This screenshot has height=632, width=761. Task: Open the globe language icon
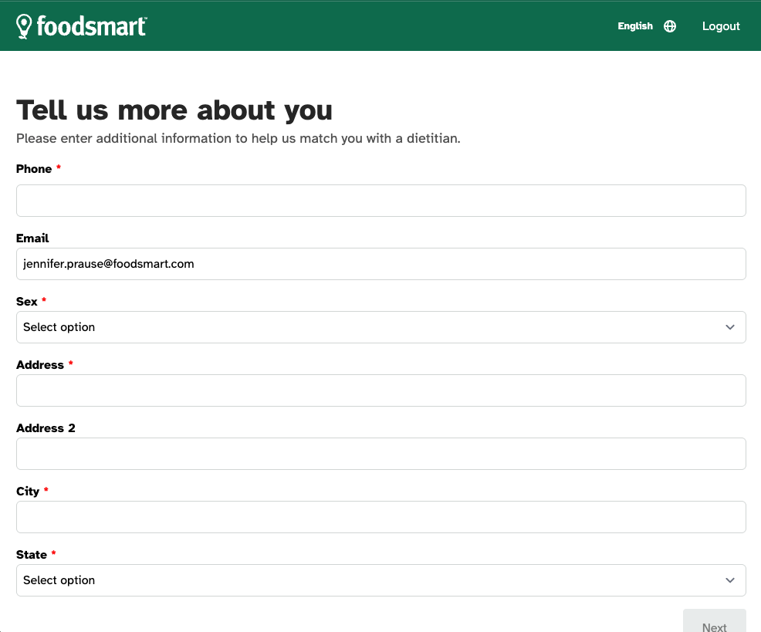[x=670, y=26]
